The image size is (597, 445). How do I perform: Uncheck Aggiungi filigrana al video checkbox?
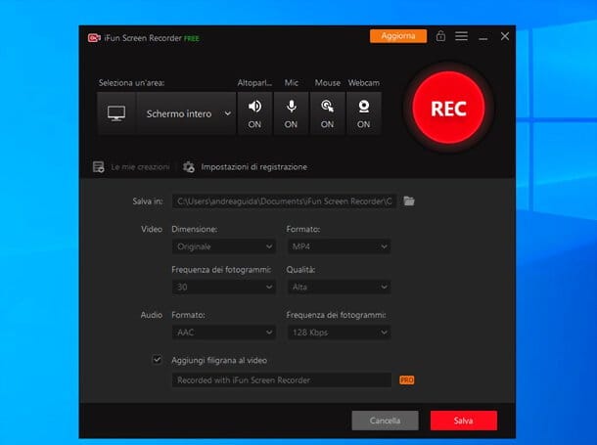[157, 360]
